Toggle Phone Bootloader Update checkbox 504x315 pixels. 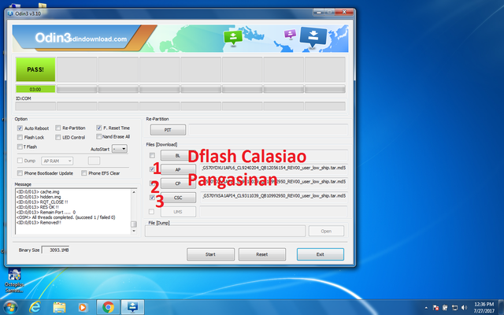(x=20, y=173)
